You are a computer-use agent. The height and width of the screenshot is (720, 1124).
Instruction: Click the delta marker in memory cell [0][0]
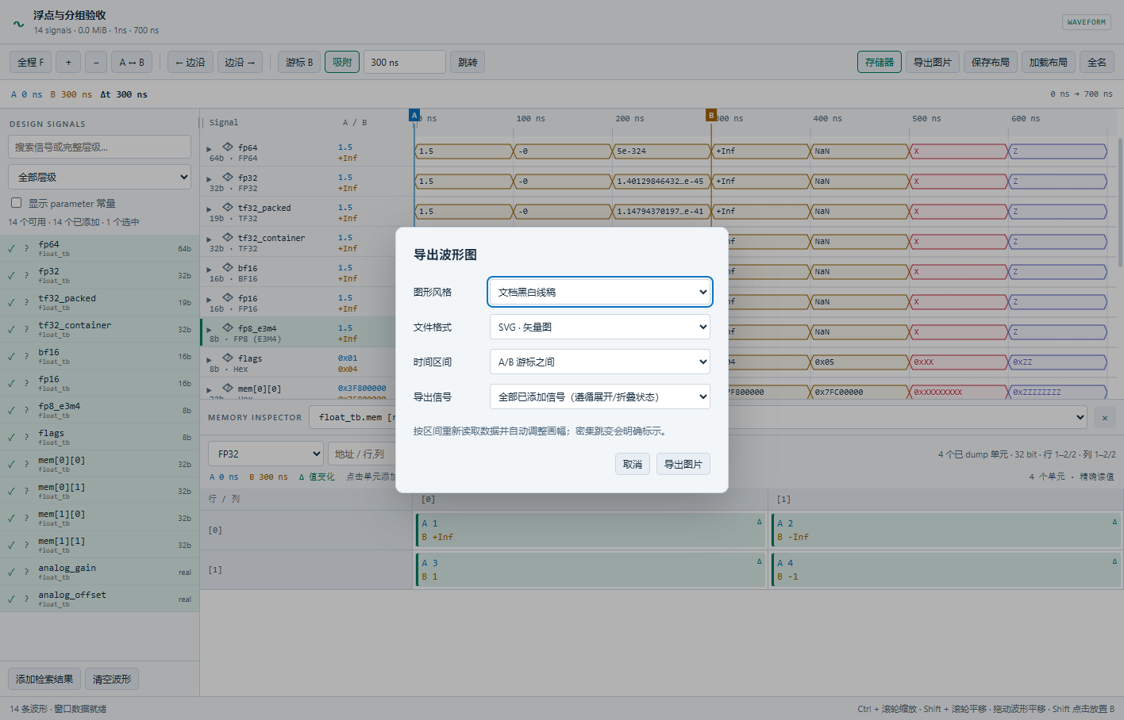(x=759, y=522)
